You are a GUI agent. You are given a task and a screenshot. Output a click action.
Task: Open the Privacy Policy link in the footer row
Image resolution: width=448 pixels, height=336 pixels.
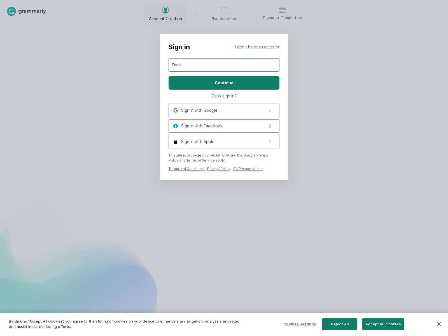(x=219, y=169)
